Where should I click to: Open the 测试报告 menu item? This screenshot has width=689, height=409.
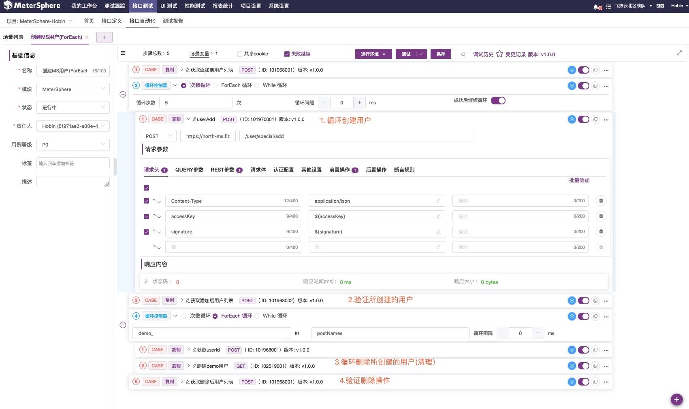173,21
